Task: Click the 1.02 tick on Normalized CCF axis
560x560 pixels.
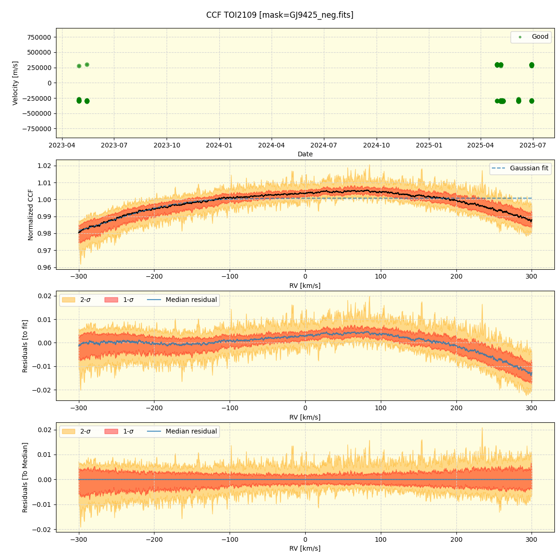Action: (45, 166)
